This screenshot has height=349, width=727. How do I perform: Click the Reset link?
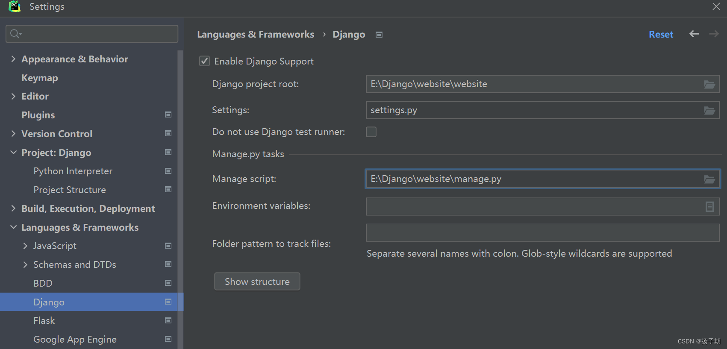tap(661, 34)
